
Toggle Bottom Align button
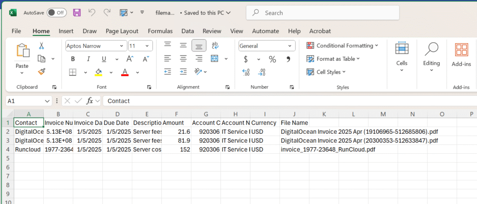[199, 46]
